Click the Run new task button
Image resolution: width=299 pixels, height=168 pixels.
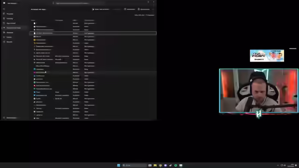click(101, 9)
